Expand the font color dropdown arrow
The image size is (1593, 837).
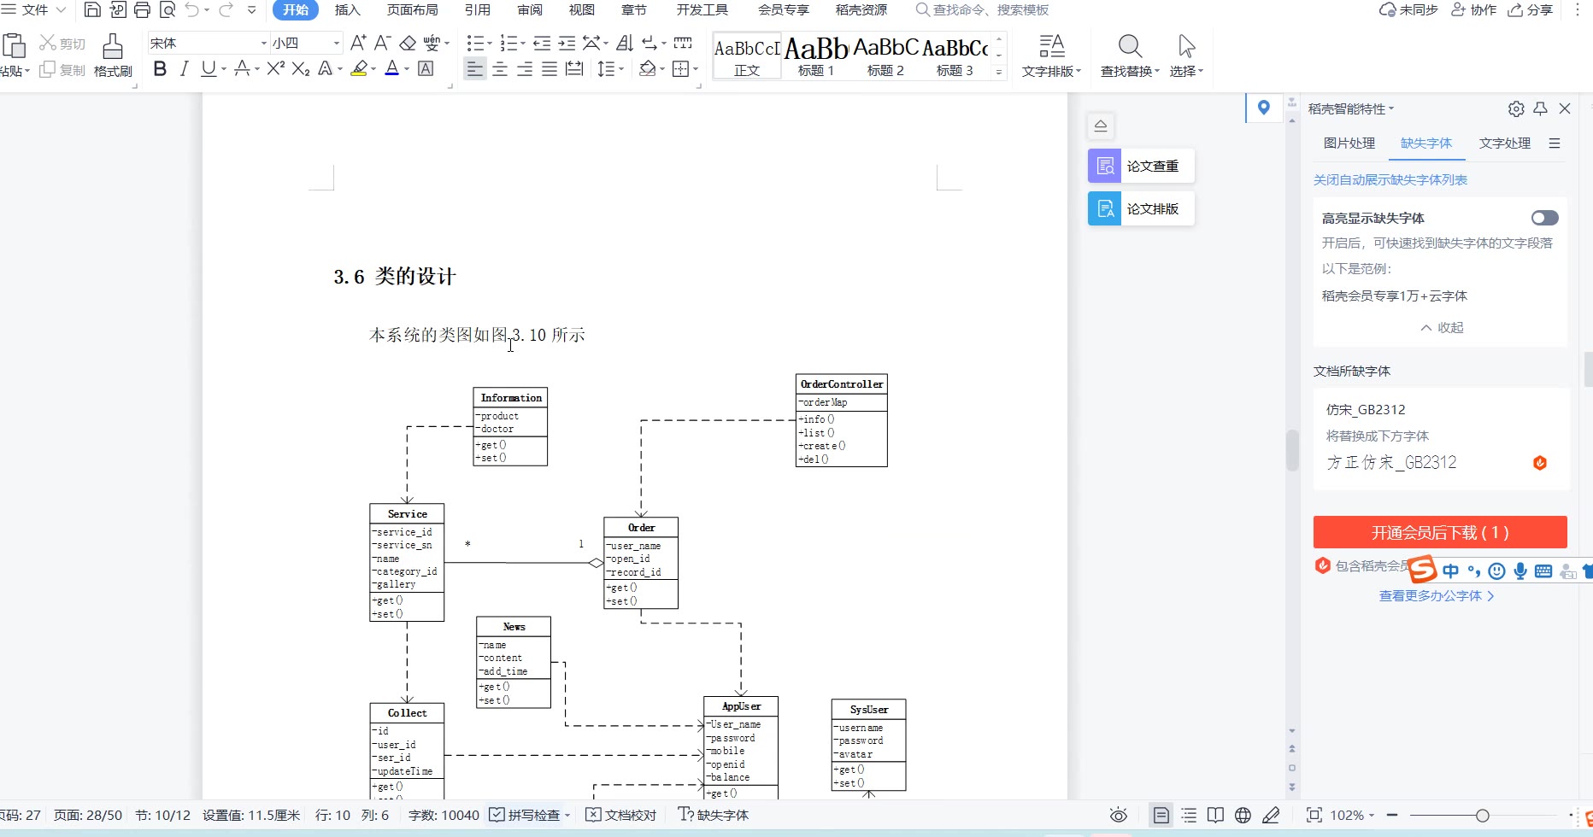[407, 69]
